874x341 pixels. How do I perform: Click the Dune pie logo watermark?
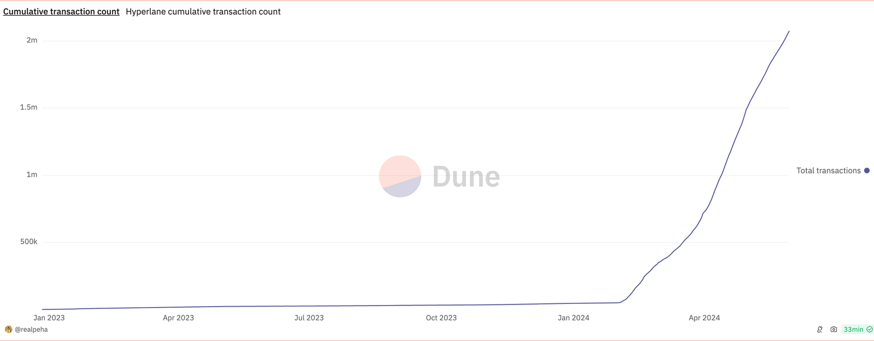point(400,176)
